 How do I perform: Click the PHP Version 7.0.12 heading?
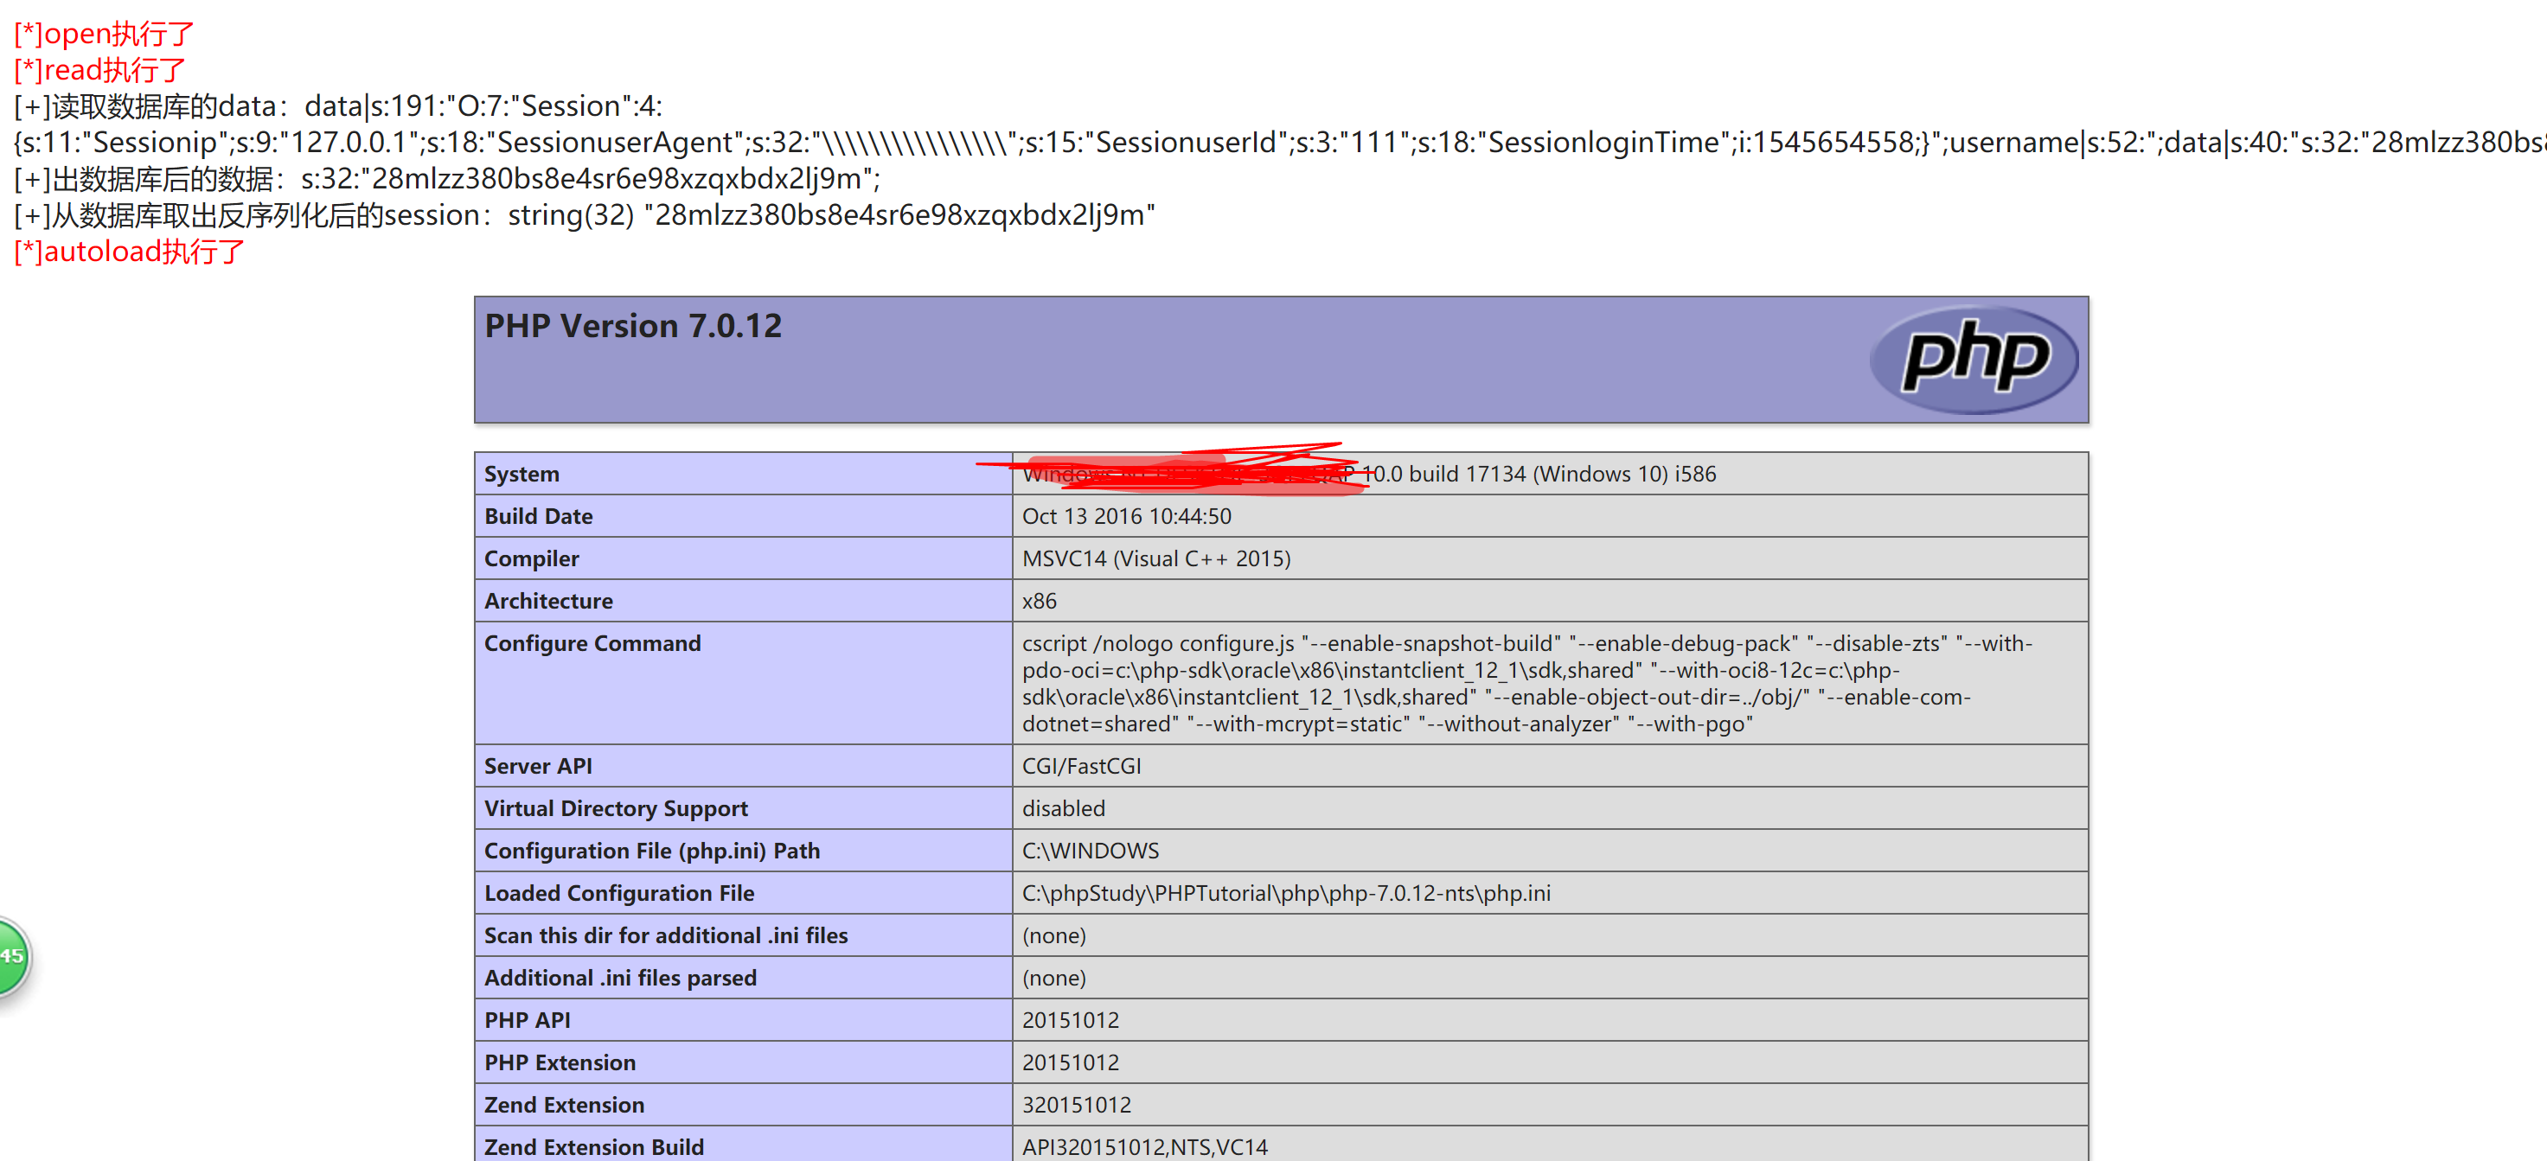(633, 326)
